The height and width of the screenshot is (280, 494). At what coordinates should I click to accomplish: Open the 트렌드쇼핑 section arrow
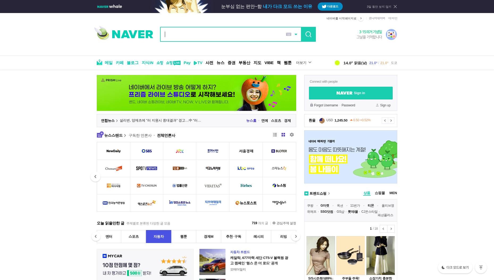click(329, 193)
